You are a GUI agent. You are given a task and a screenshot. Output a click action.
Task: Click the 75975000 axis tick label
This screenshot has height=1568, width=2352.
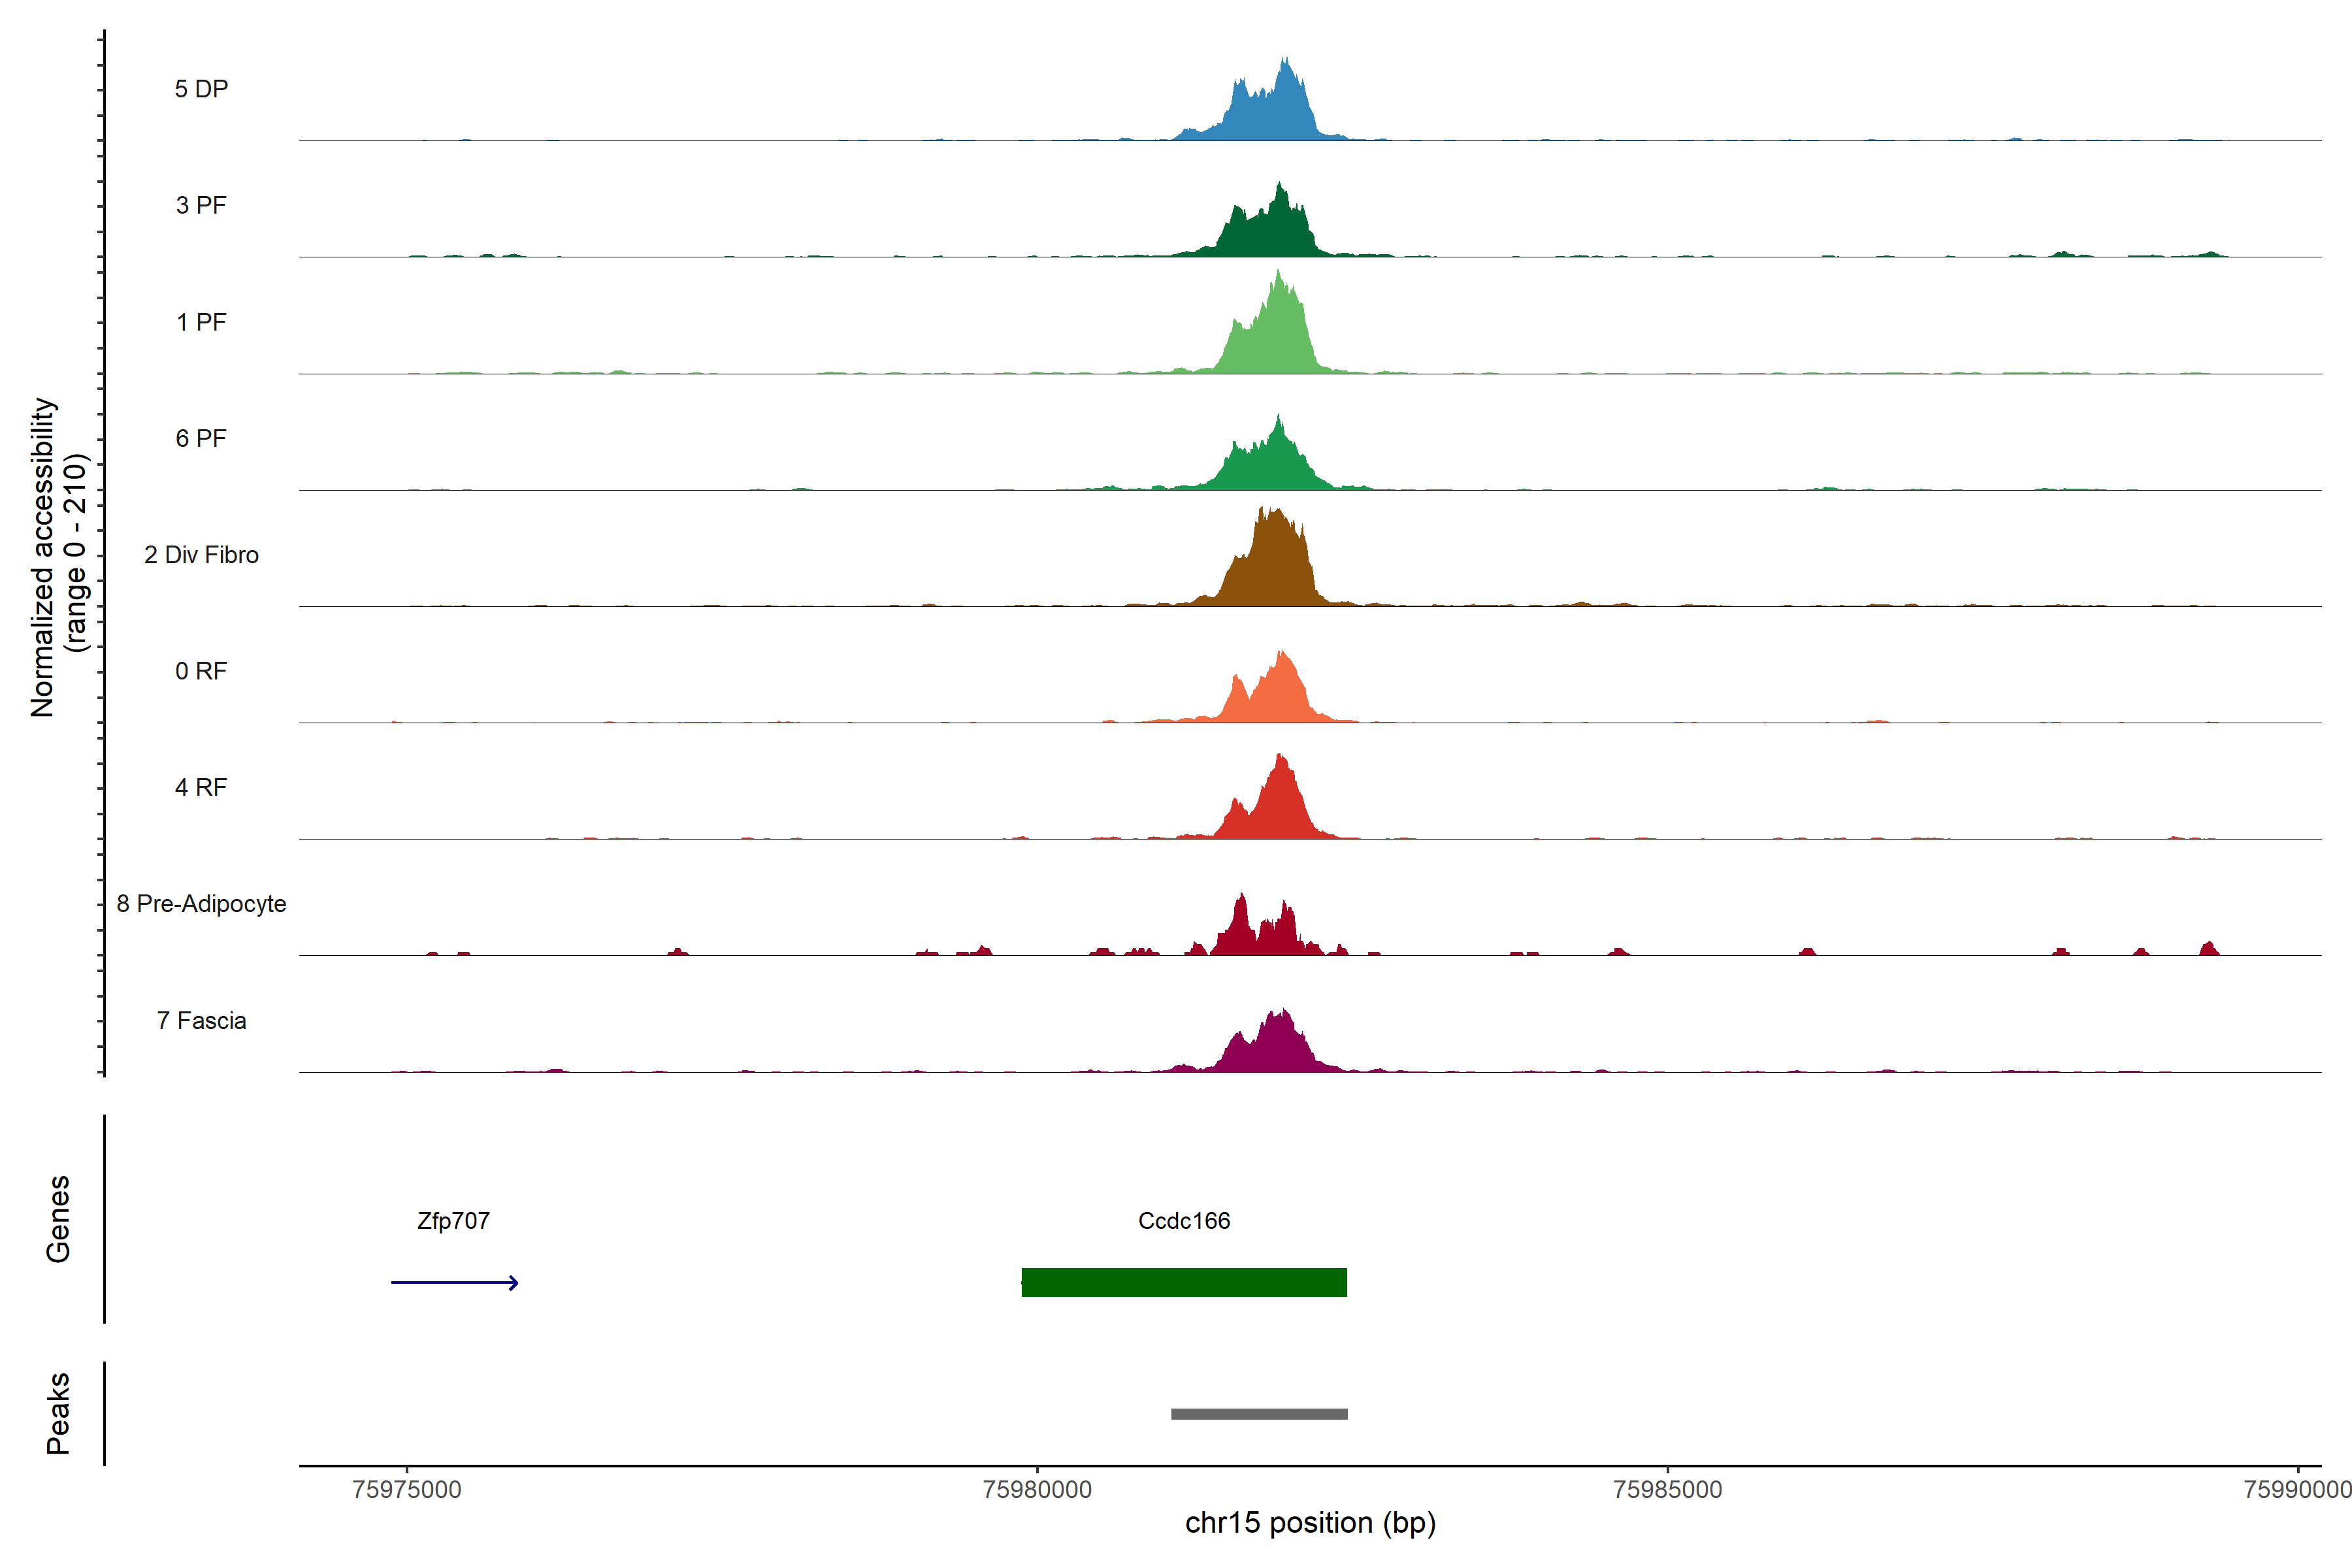click(407, 1489)
